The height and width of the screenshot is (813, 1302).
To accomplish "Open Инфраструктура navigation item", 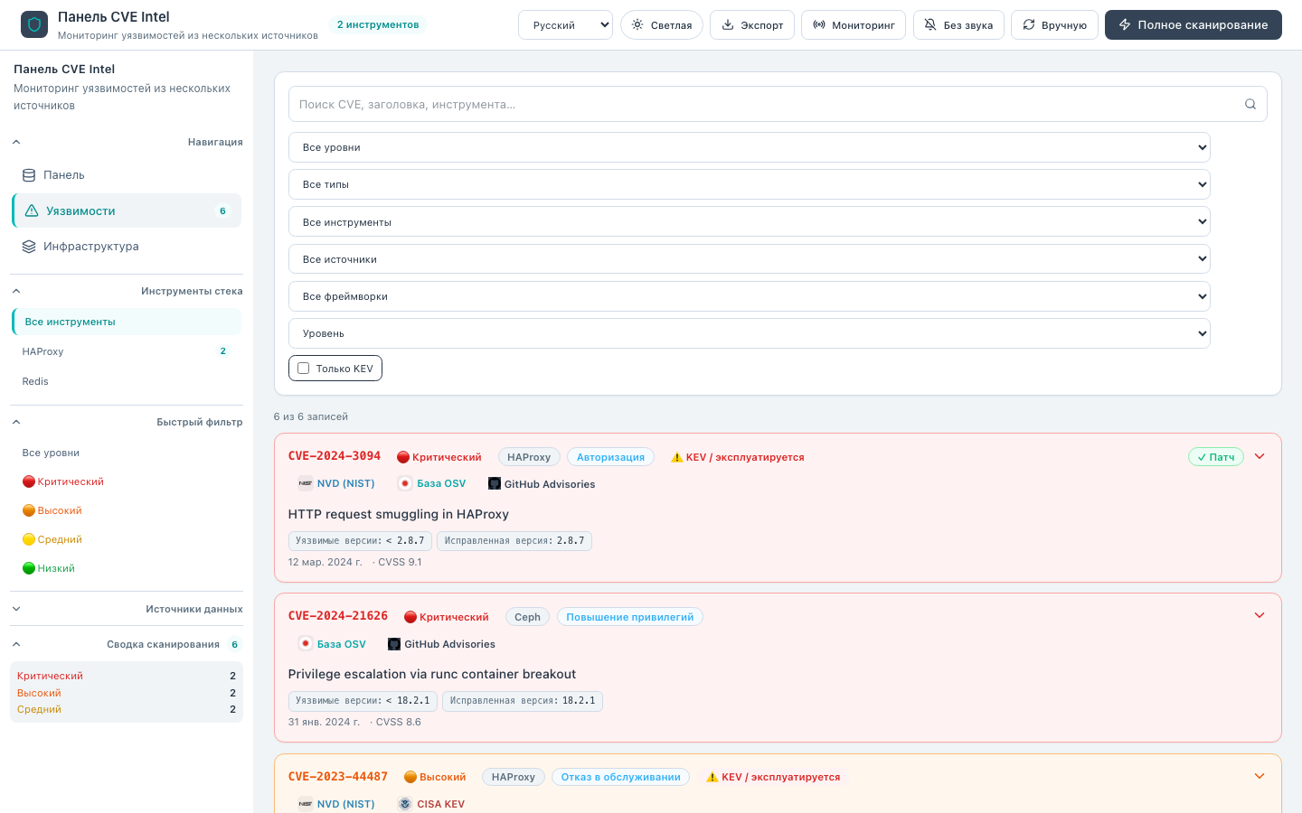I will pos(127,247).
